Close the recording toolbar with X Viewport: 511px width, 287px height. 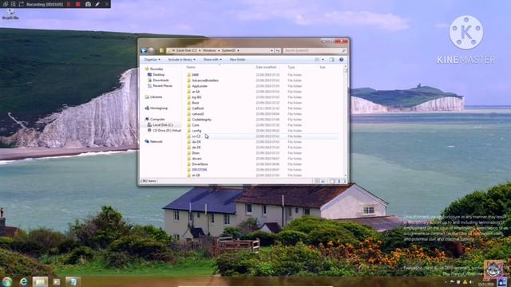pyautogui.click(x=106, y=4)
